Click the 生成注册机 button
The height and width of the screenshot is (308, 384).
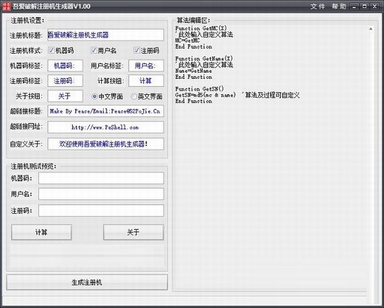point(87,282)
